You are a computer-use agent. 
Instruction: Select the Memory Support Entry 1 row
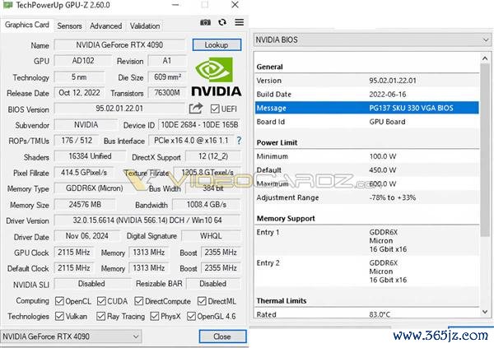367,240
